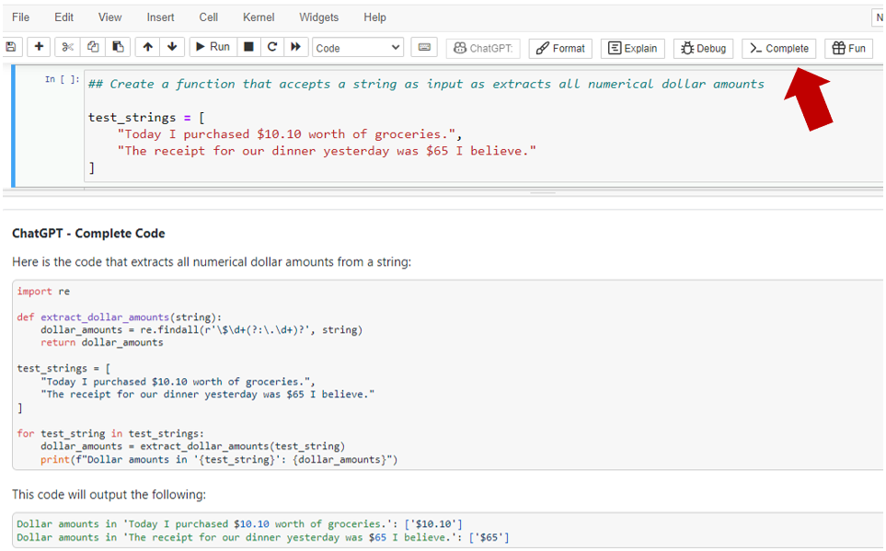Click inside the code cell comment line

pos(426,85)
